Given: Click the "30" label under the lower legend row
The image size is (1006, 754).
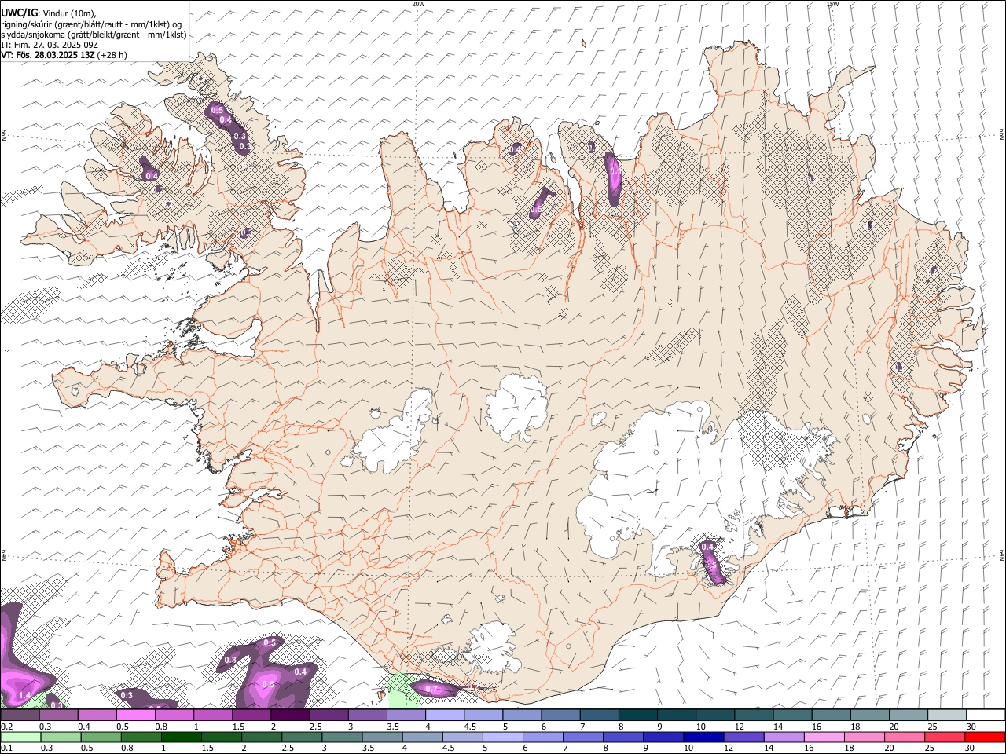Looking at the screenshot, I should coord(969,748).
